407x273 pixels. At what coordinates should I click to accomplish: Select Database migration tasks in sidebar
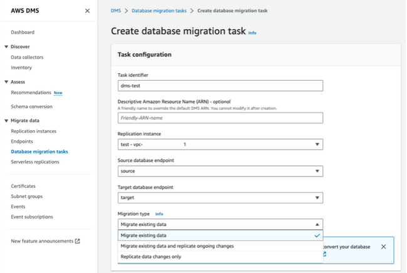pyautogui.click(x=39, y=152)
